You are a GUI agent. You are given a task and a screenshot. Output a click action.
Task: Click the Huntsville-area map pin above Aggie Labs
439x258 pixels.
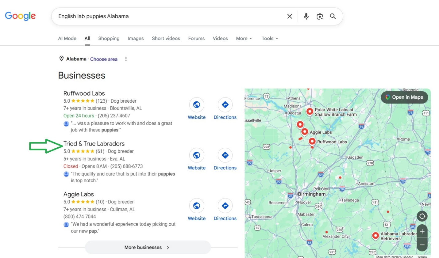click(x=300, y=124)
